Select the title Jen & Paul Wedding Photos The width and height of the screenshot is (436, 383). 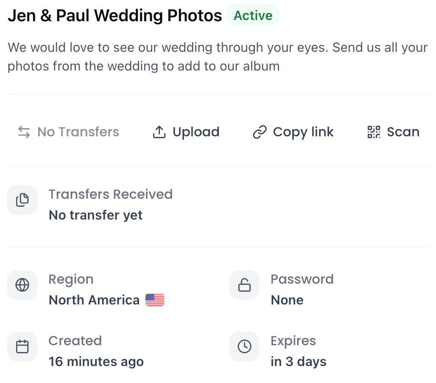(115, 15)
